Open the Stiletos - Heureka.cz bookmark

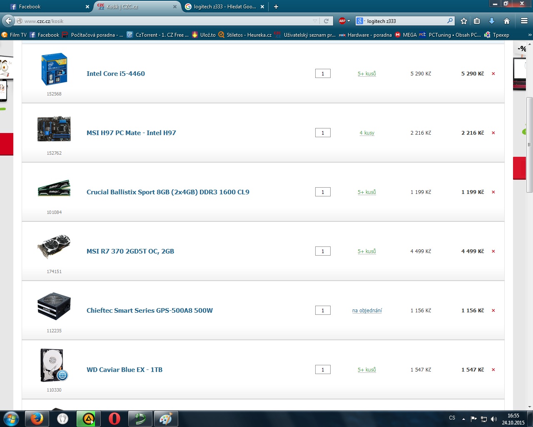pos(245,35)
